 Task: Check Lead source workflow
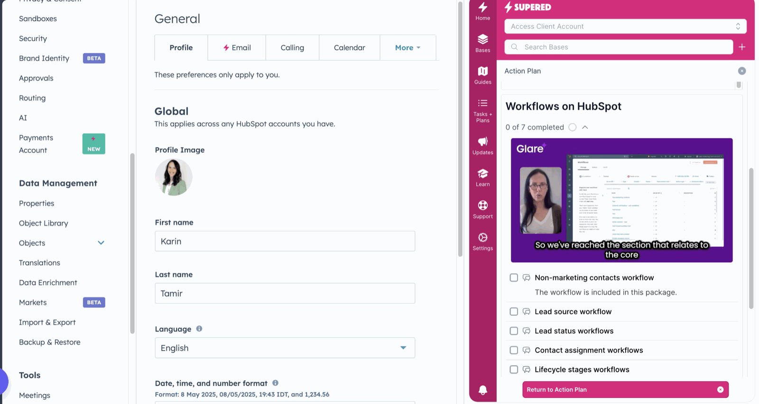[x=514, y=312]
